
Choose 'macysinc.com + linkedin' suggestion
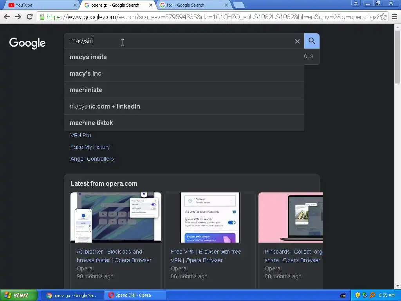pyautogui.click(x=184, y=106)
